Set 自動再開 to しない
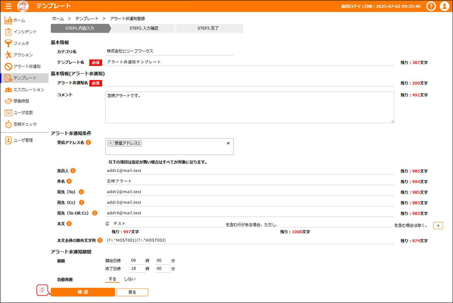 (130, 279)
